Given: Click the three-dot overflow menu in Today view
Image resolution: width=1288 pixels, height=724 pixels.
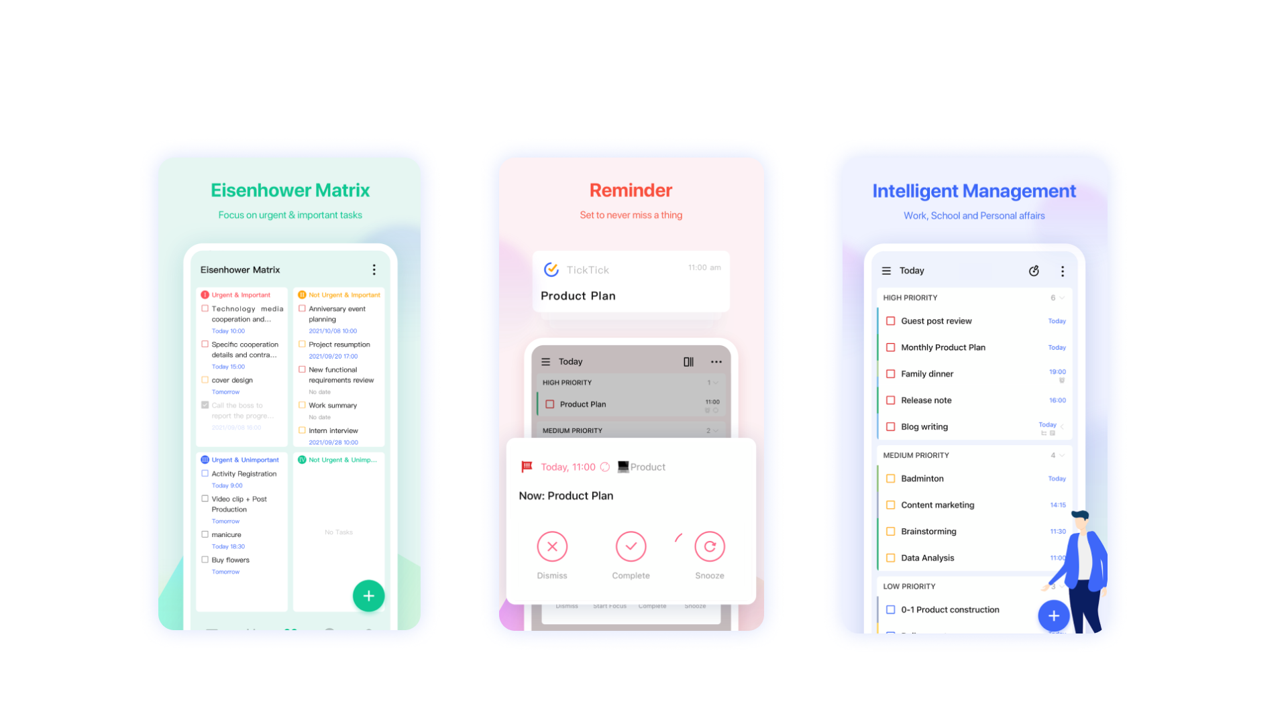Looking at the screenshot, I should click(1066, 271).
